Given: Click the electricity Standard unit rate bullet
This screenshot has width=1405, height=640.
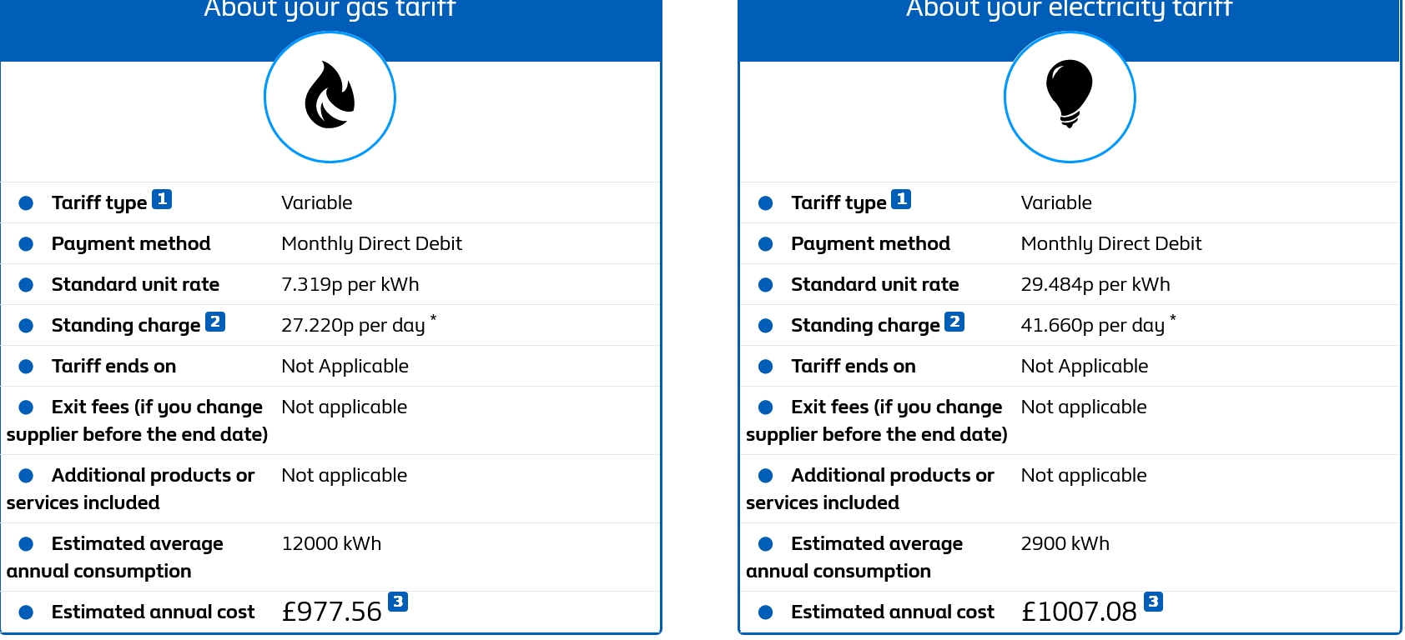Looking at the screenshot, I should tap(765, 285).
